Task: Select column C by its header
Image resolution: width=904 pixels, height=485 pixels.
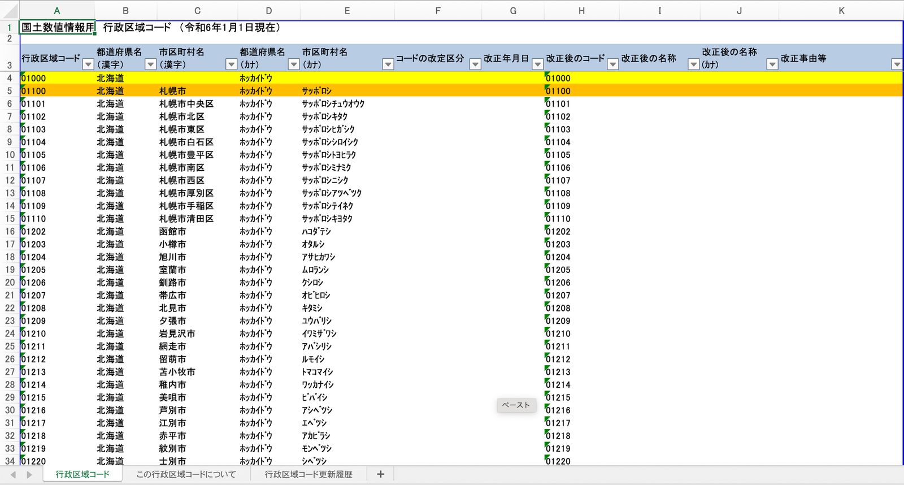Action: pos(197,11)
